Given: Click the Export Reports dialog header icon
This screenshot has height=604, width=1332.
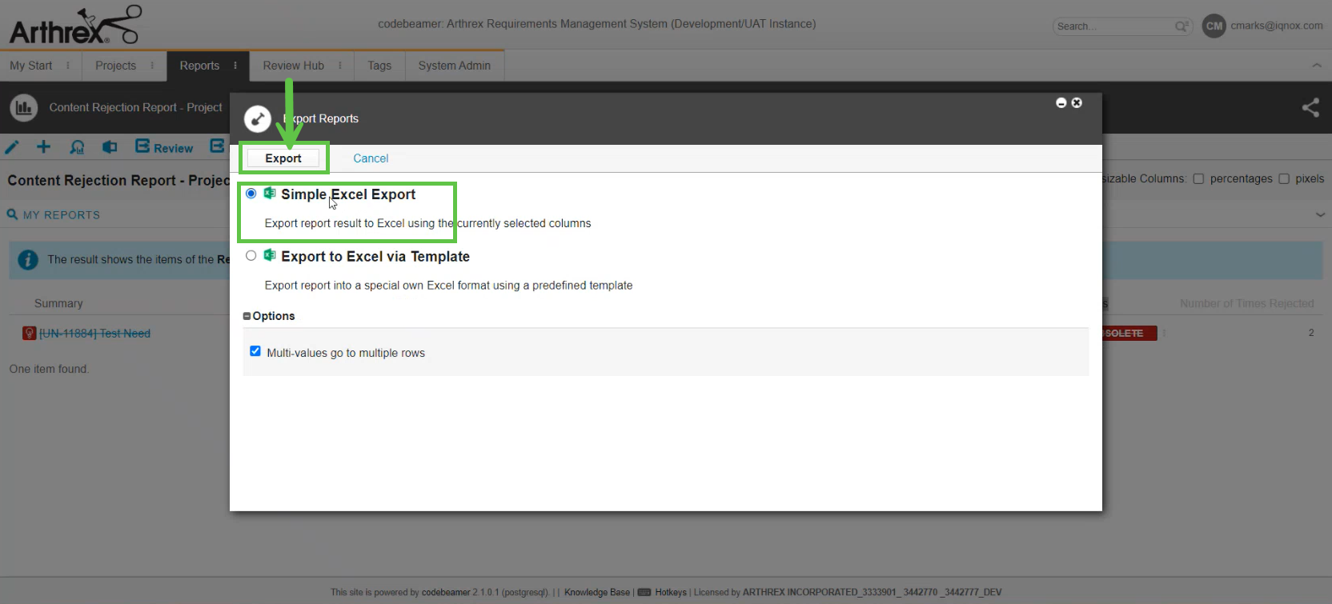Looking at the screenshot, I should point(257,118).
